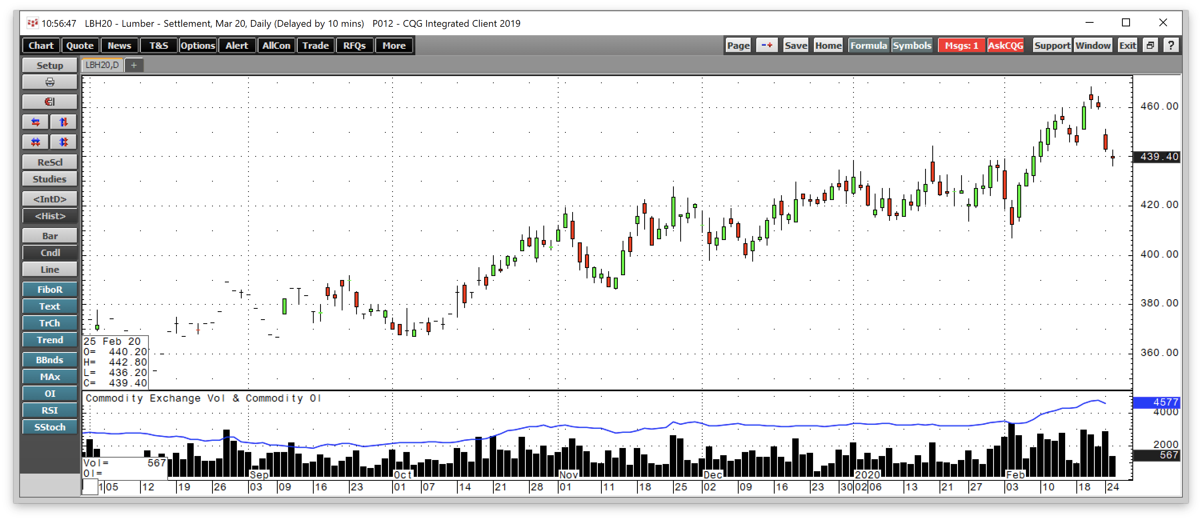Switch chart type to Line
Viewport: 1202px width, 520px height.
pos(50,270)
